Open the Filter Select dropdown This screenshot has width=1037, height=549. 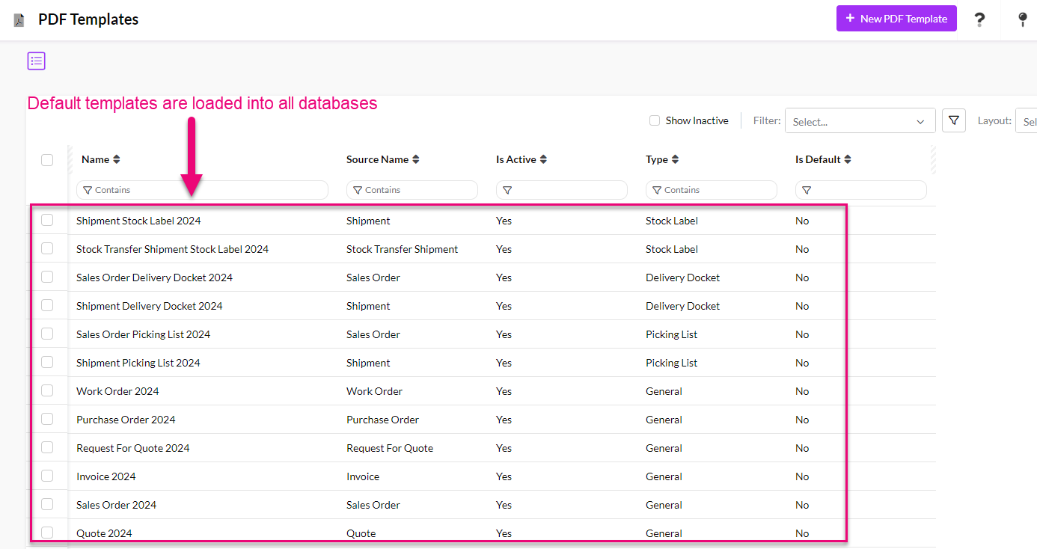[x=860, y=121]
